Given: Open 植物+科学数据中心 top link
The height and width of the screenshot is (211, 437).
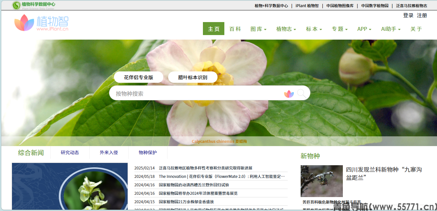Looking at the screenshot, I should pyautogui.click(x=271, y=6).
